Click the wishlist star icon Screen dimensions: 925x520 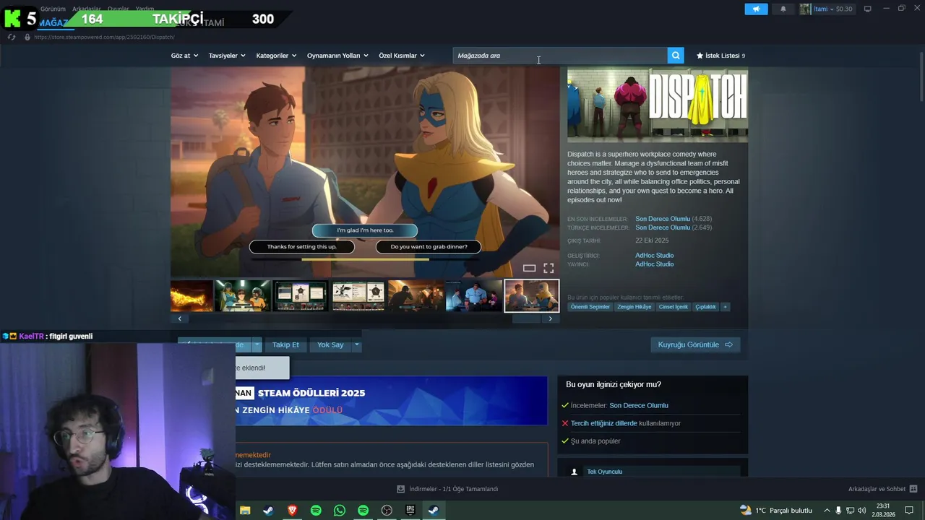click(x=700, y=56)
